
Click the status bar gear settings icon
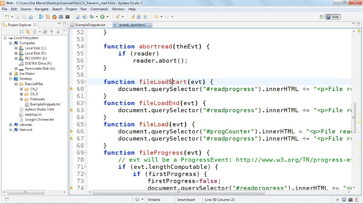pyautogui.click(x=137, y=199)
